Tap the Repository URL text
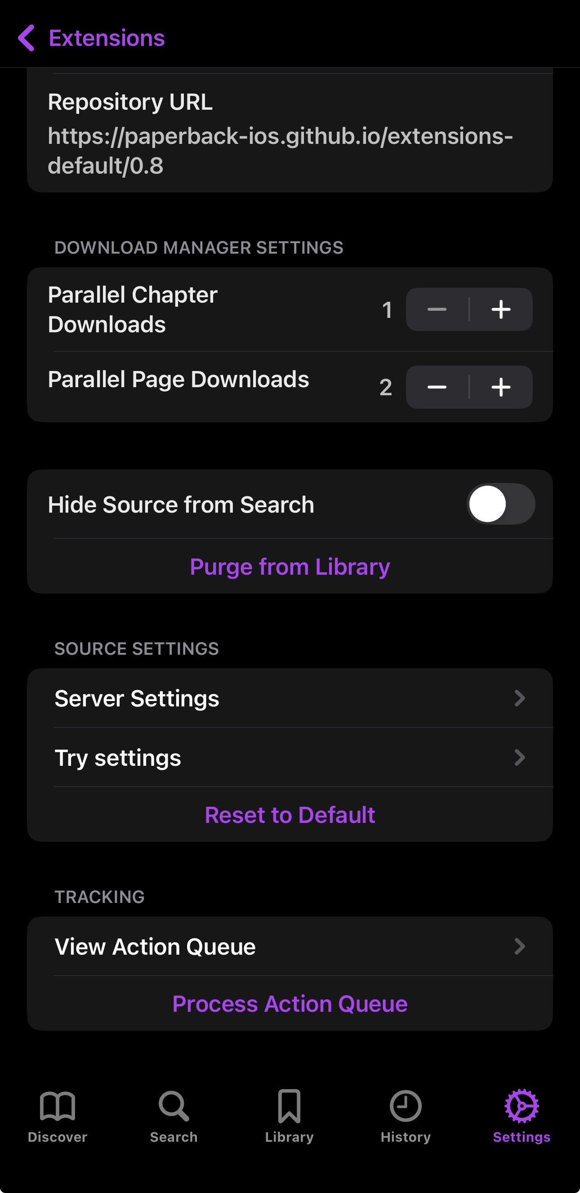 click(280, 151)
